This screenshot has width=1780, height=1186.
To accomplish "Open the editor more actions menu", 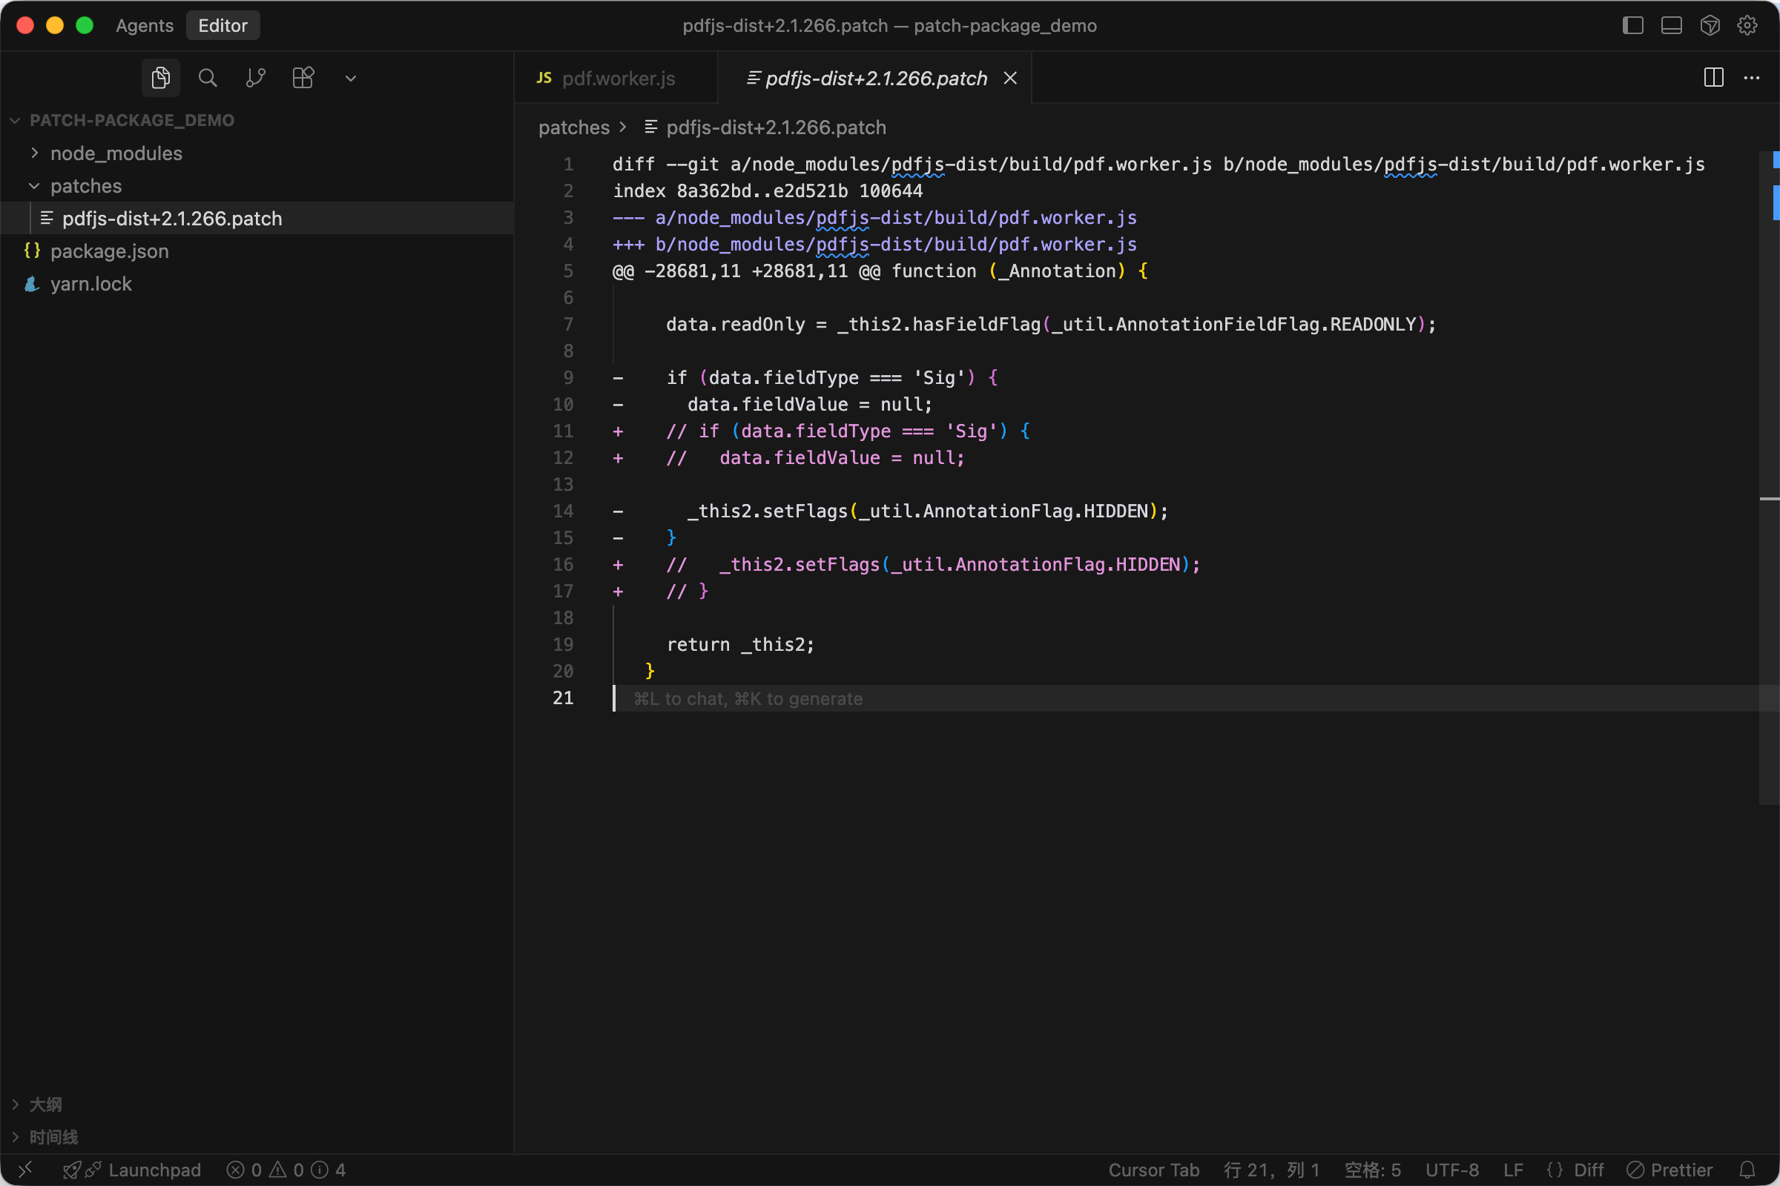I will [1751, 78].
